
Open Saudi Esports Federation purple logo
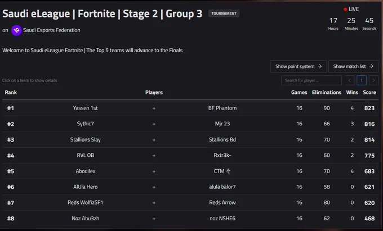(16, 30)
